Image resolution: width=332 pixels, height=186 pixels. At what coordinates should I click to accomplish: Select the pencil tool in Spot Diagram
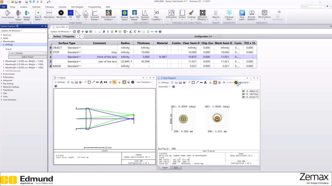[189, 82]
